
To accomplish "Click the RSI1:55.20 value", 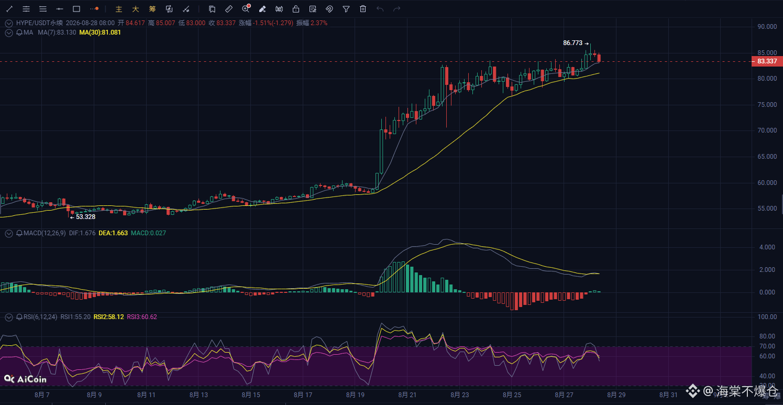I will point(75,317).
